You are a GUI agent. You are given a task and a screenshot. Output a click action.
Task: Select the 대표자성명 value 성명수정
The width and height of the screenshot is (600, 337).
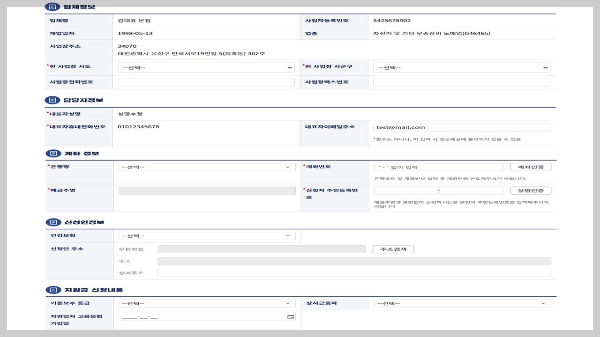[x=130, y=114]
